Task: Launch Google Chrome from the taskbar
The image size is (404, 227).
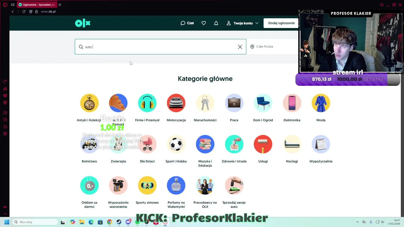Action: click(x=110, y=222)
